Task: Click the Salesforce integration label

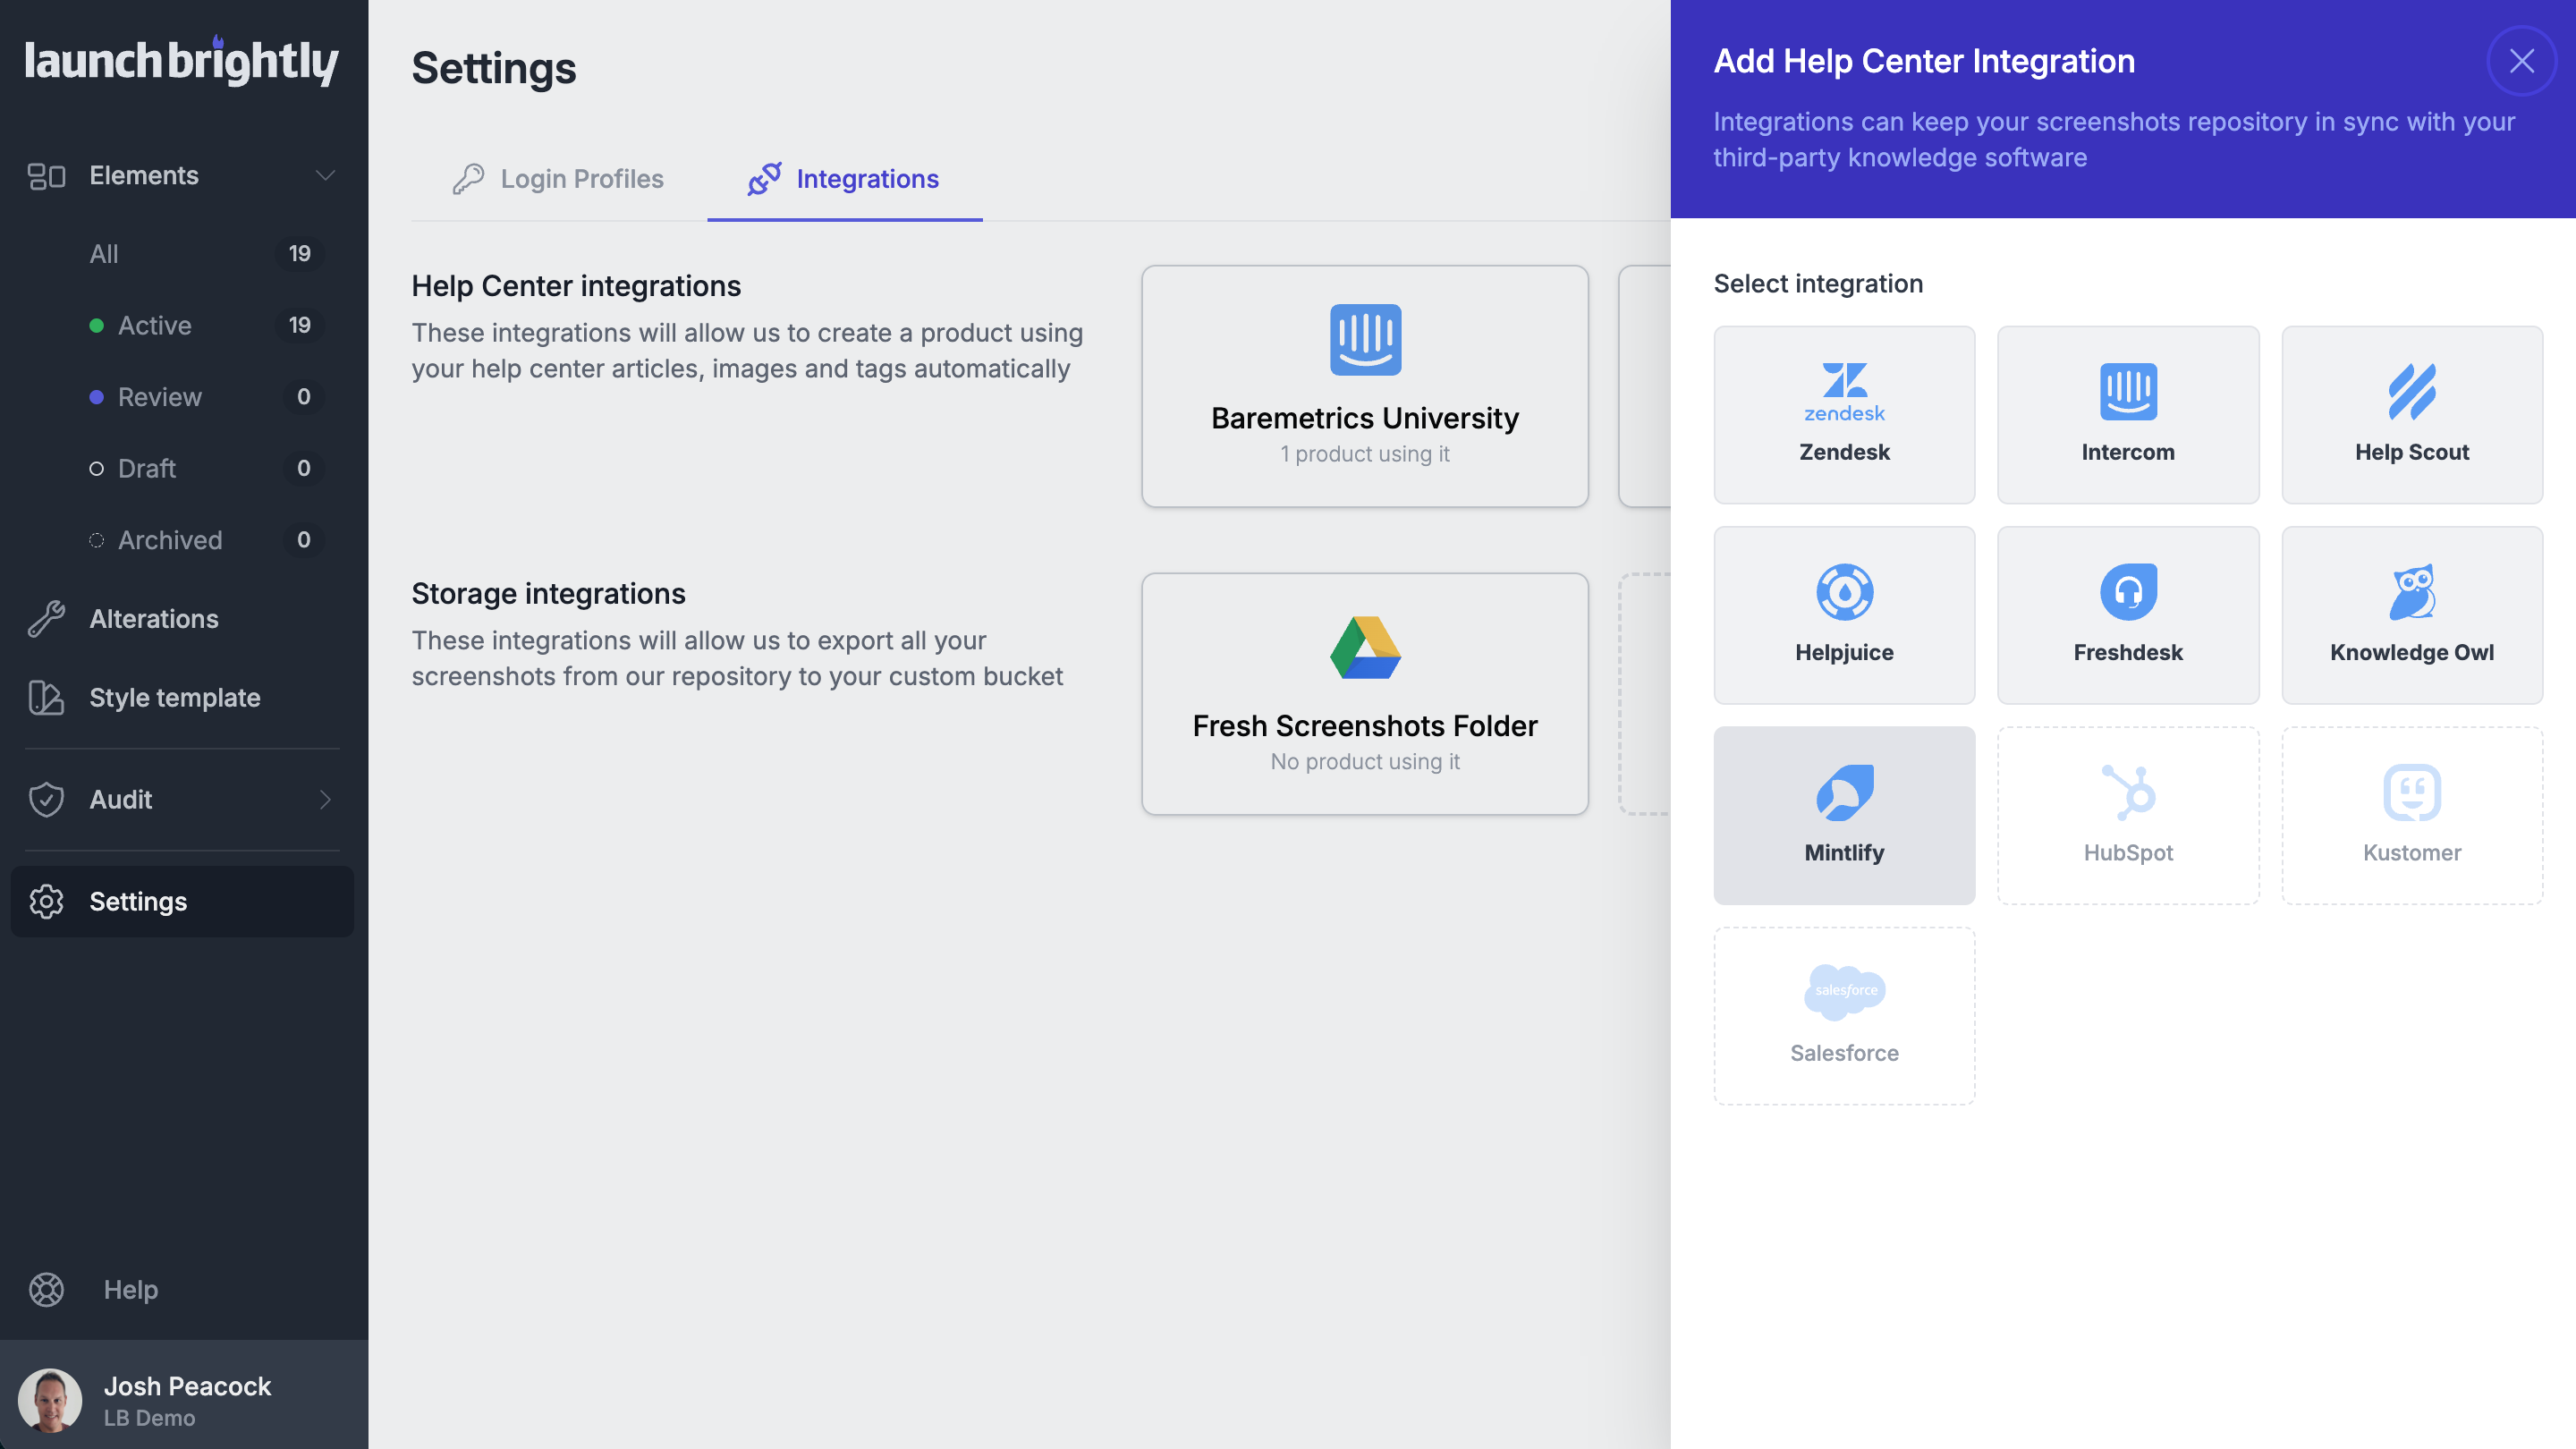Action: [x=1844, y=1053]
